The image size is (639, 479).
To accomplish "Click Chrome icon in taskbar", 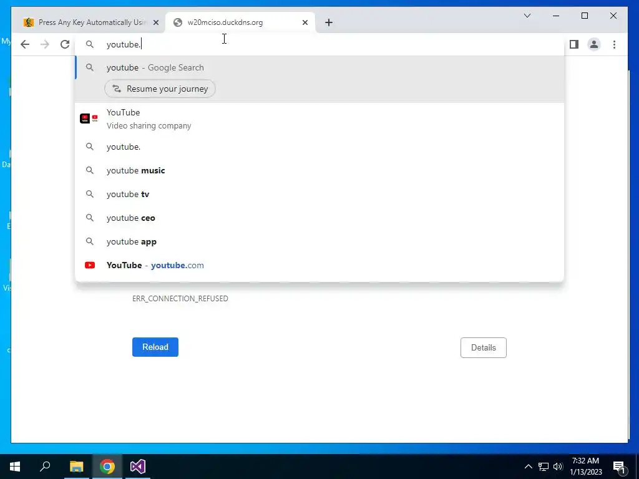I will (107, 467).
